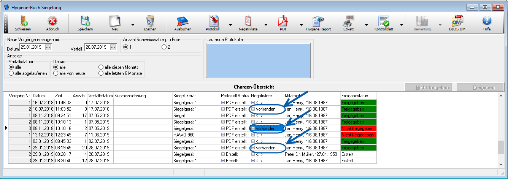Select 'Peter Dr. Müller' employee cell
Screen dimensions: 508x179
(x=312, y=154)
